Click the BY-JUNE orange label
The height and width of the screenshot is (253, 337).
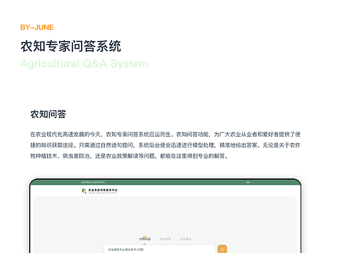[37, 27]
